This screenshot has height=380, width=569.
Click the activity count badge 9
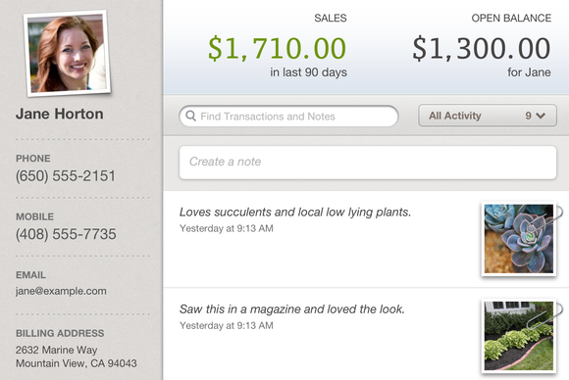pyautogui.click(x=529, y=116)
